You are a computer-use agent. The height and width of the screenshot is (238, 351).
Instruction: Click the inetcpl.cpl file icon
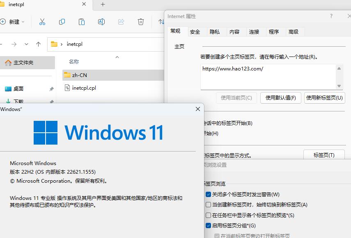pos(67,88)
